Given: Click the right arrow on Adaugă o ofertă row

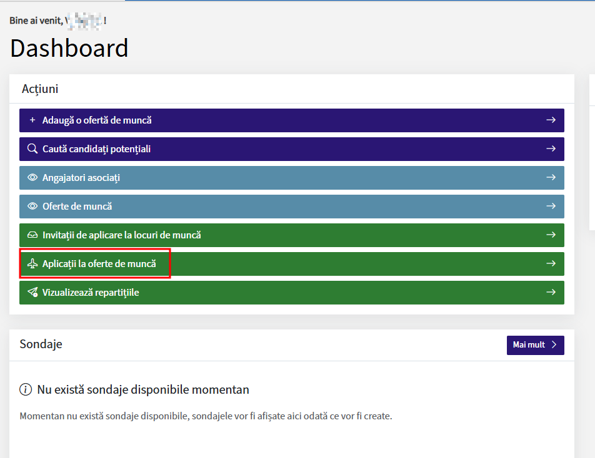Looking at the screenshot, I should (551, 120).
